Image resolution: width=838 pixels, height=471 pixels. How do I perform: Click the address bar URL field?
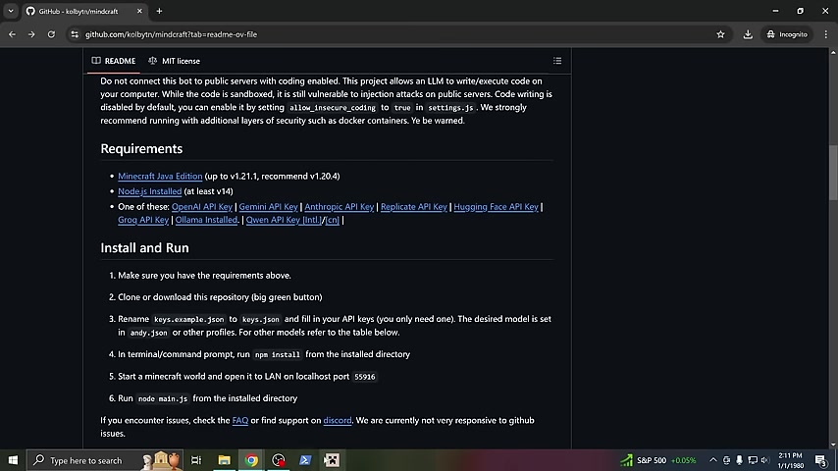pyautogui.click(x=395, y=34)
